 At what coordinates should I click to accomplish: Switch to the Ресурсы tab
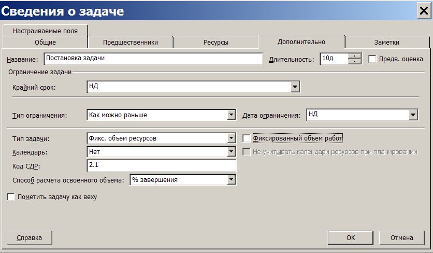click(x=216, y=43)
